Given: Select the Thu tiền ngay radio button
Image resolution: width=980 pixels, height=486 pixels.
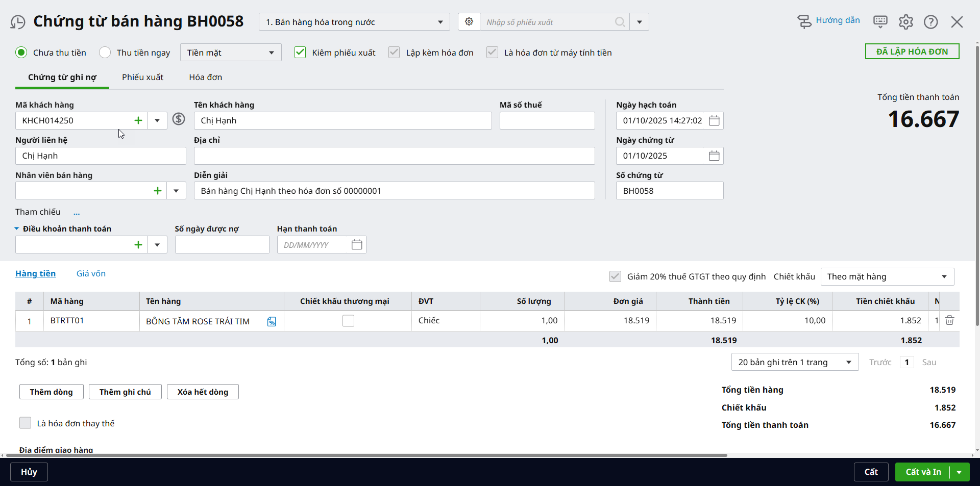Looking at the screenshot, I should (105, 53).
